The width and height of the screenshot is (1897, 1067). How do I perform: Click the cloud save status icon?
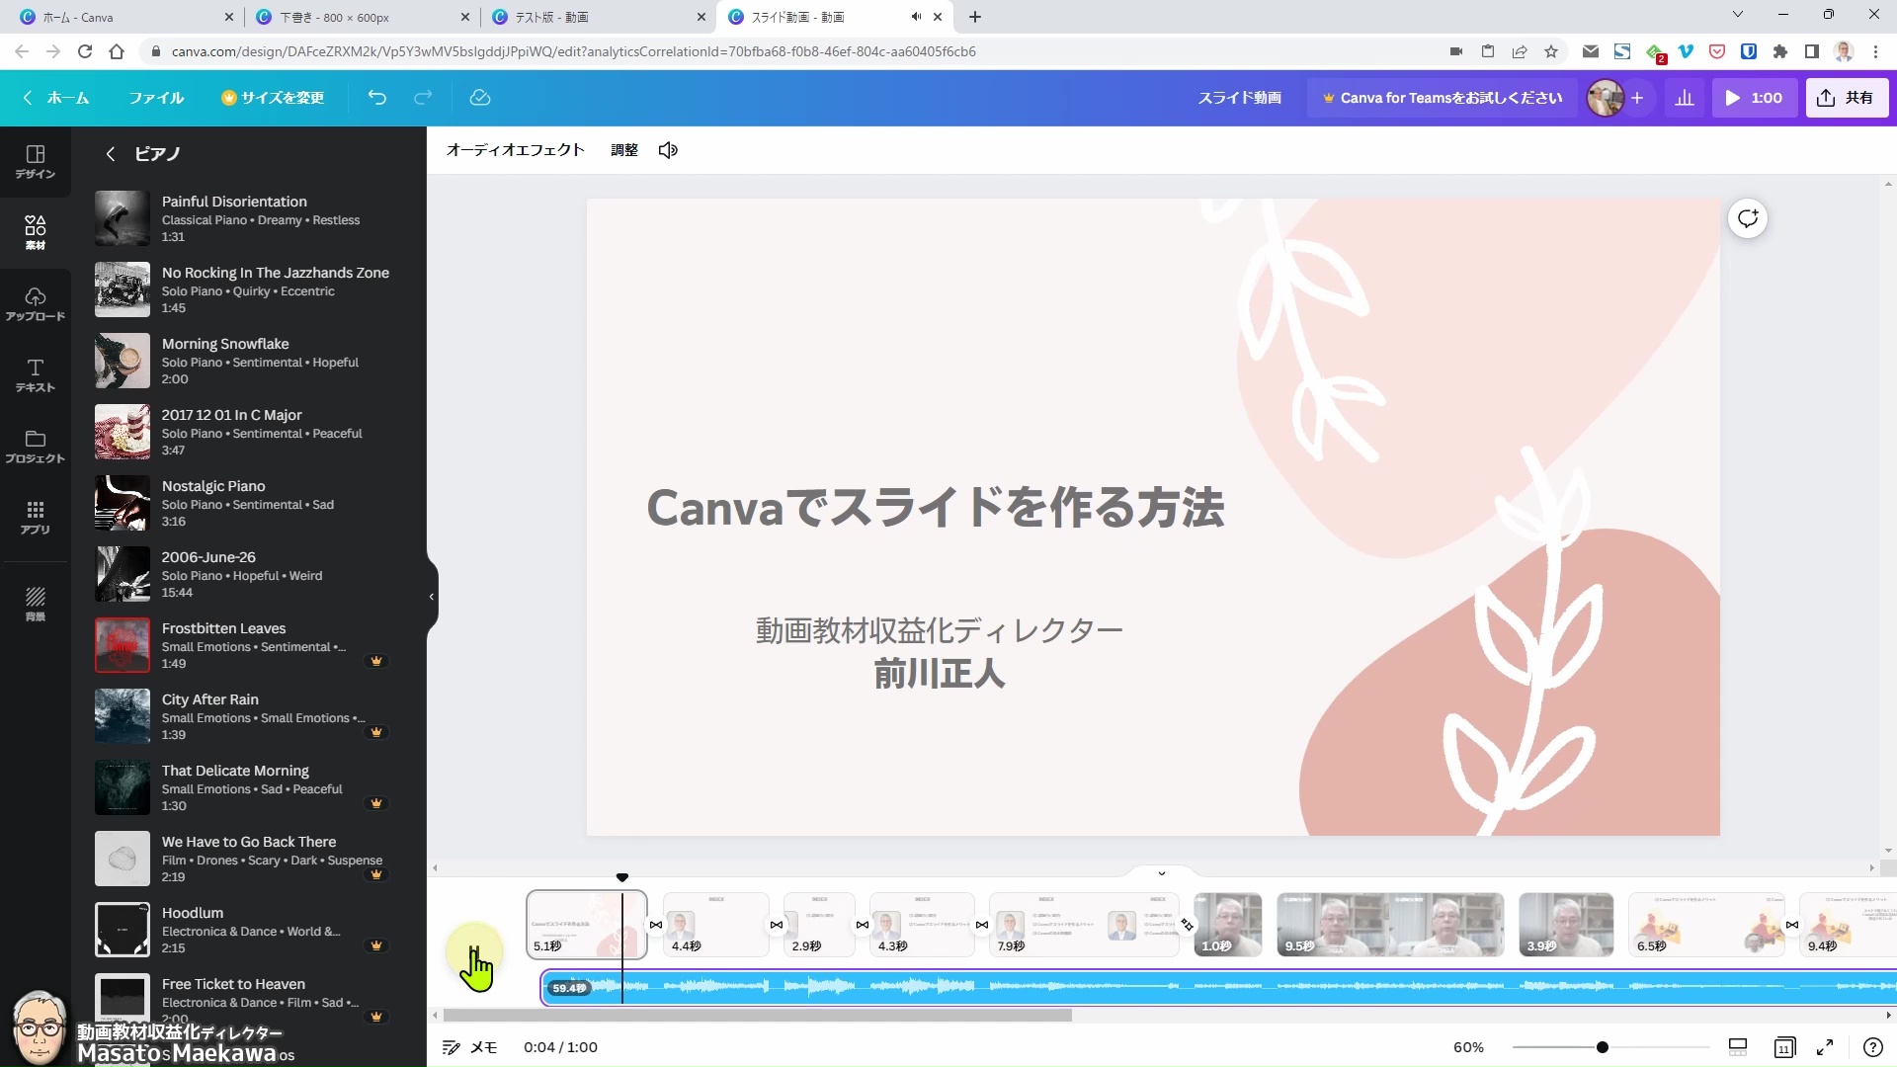(480, 98)
